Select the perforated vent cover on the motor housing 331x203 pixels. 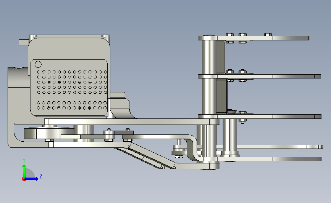coord(69,88)
